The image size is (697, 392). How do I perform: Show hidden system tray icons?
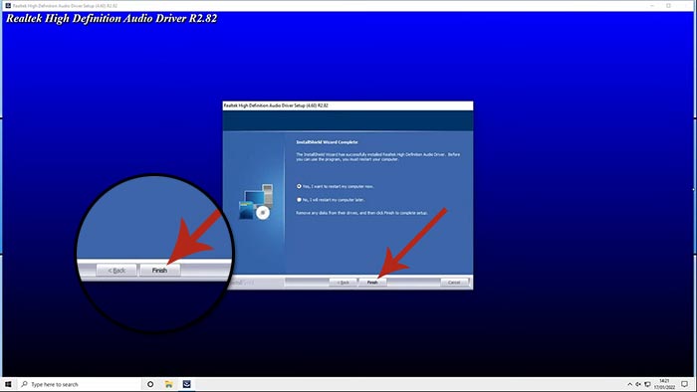pyautogui.click(x=630, y=384)
